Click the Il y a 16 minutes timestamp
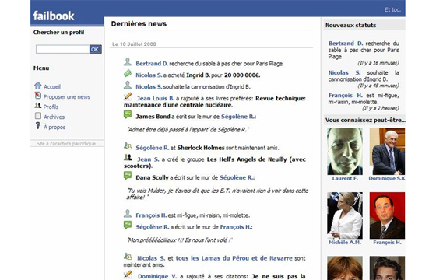This screenshot has width=436, height=280. point(378,63)
